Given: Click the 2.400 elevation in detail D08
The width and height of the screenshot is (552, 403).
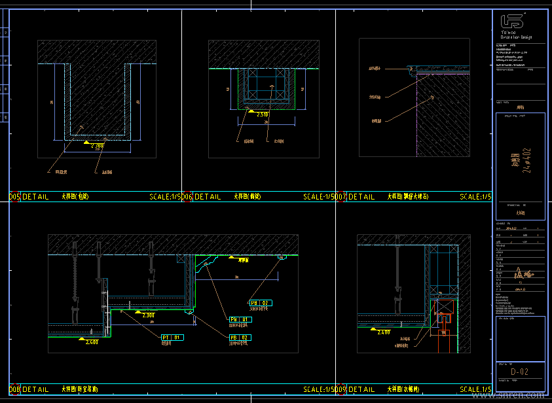Looking at the screenshot, I should (92, 342).
